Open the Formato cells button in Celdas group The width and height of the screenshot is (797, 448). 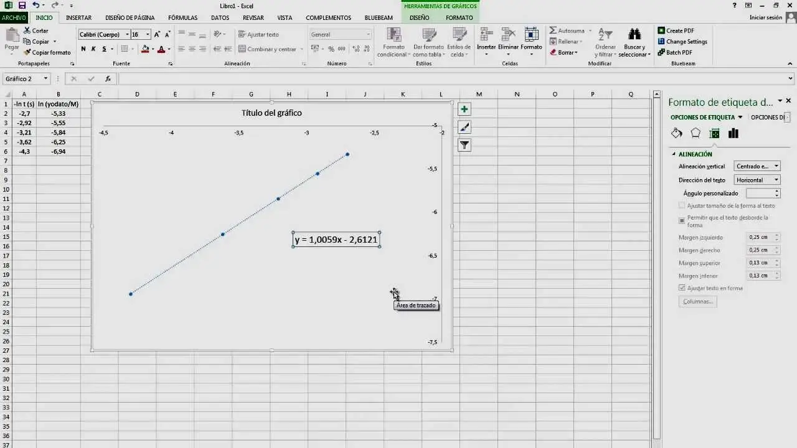pyautogui.click(x=531, y=42)
